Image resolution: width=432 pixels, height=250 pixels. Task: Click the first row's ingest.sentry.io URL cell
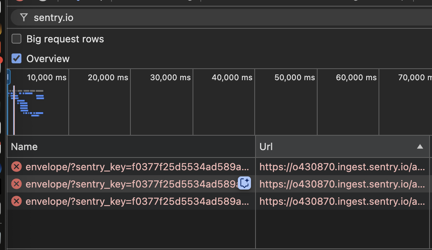point(342,167)
